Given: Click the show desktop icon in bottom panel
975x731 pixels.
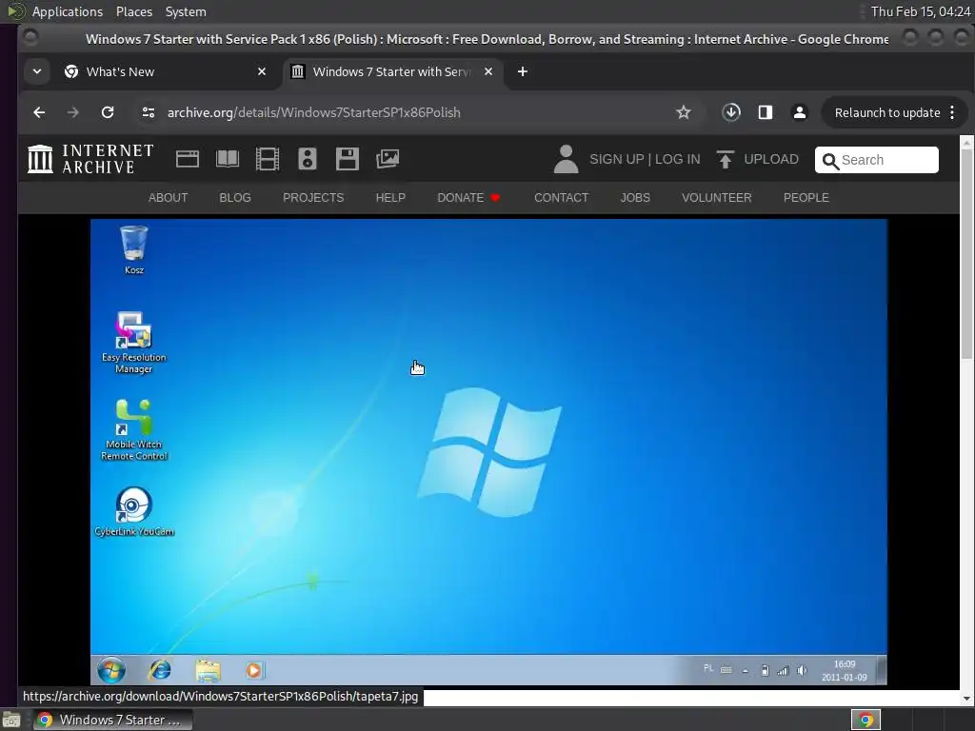Looking at the screenshot, I should (11, 721).
